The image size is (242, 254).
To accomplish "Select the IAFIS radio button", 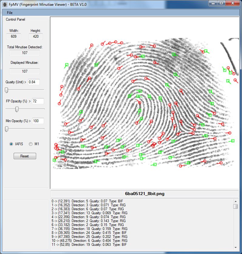I will point(12,144).
